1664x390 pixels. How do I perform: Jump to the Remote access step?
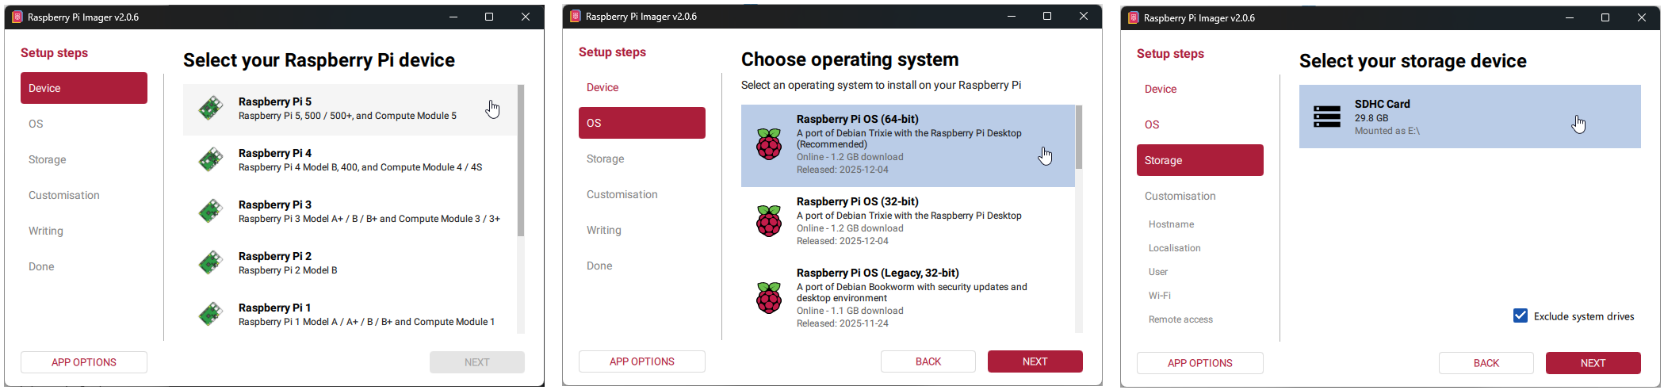point(1180,319)
